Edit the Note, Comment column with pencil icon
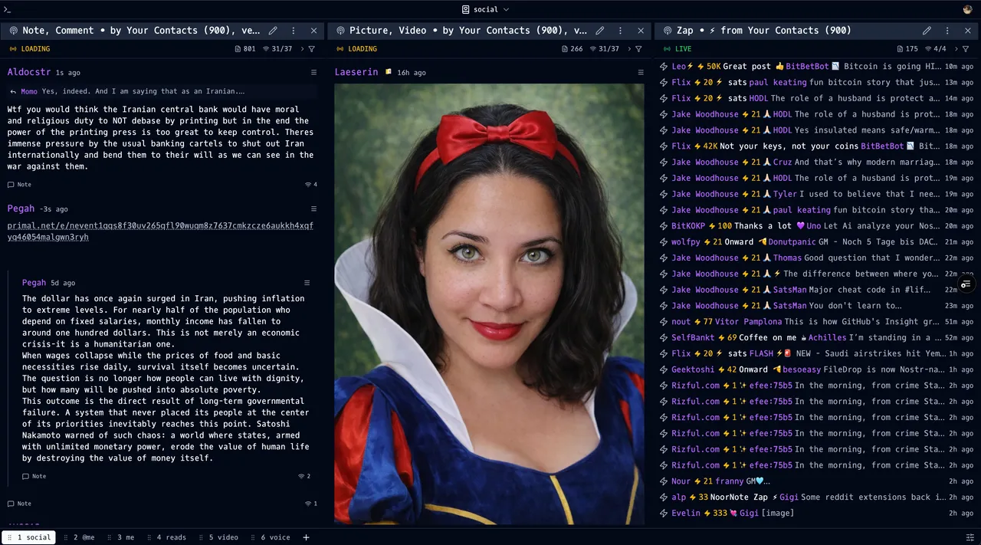Viewport: 981px width, 545px height. click(x=273, y=31)
